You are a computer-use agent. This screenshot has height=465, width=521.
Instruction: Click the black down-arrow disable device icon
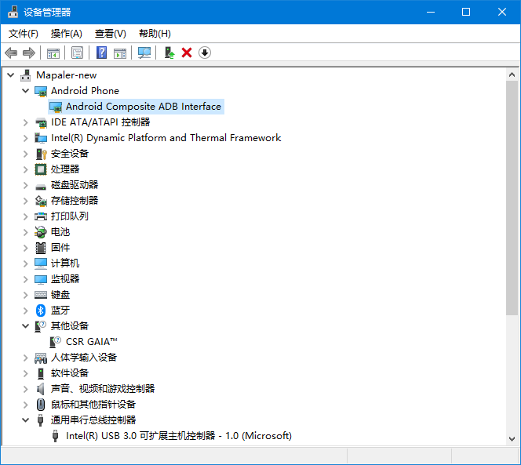click(x=205, y=53)
